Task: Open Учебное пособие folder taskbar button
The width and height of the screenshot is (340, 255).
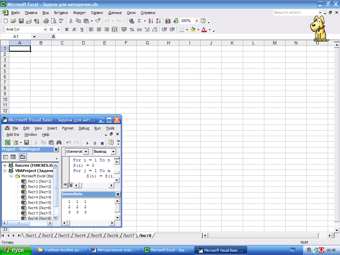Action: pyautogui.click(x=61, y=250)
